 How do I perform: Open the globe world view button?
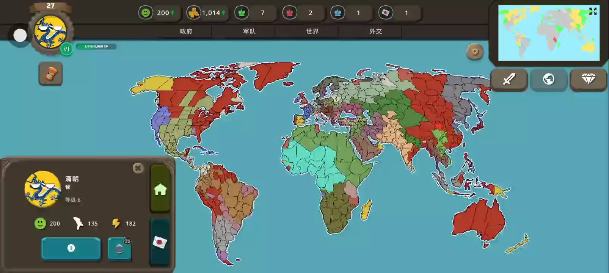point(548,79)
